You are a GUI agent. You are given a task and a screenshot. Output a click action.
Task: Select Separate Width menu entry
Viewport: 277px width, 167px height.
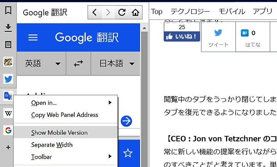[65, 145]
